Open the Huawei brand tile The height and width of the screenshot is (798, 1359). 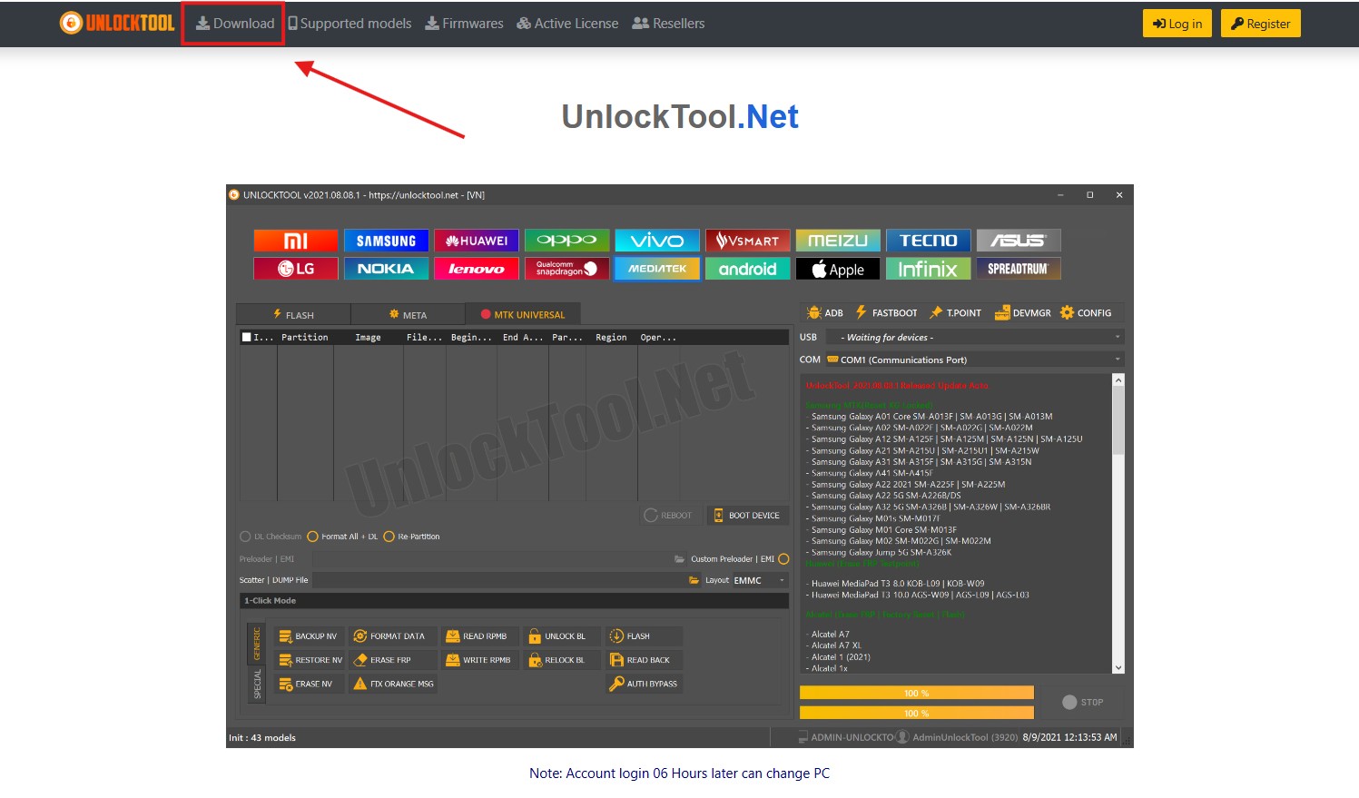[477, 241]
